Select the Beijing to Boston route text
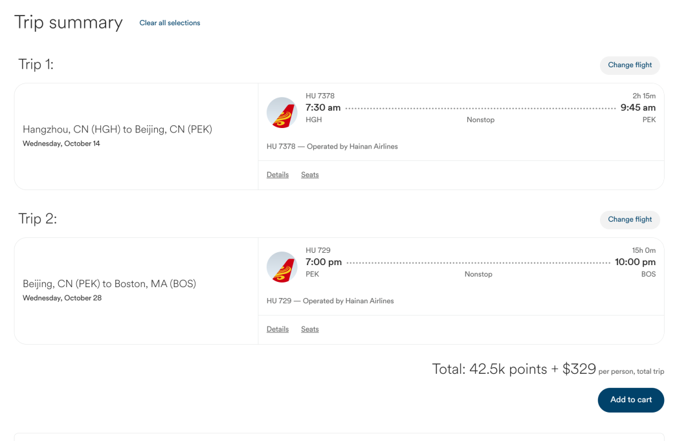 pyautogui.click(x=109, y=284)
